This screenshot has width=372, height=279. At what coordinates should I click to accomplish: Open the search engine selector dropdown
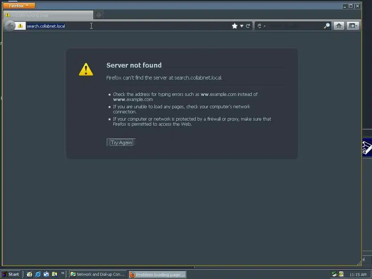[x=261, y=26]
